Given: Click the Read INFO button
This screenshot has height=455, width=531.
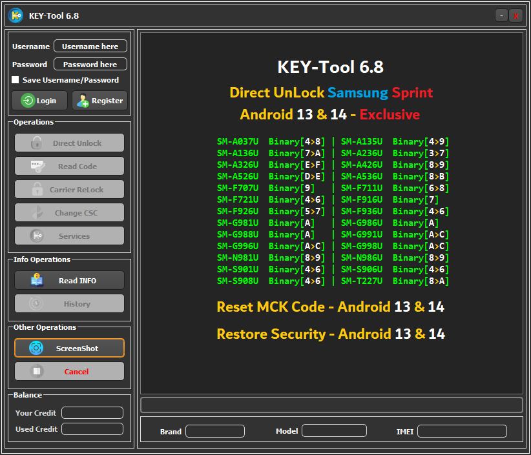Looking at the screenshot, I should 69,281.
